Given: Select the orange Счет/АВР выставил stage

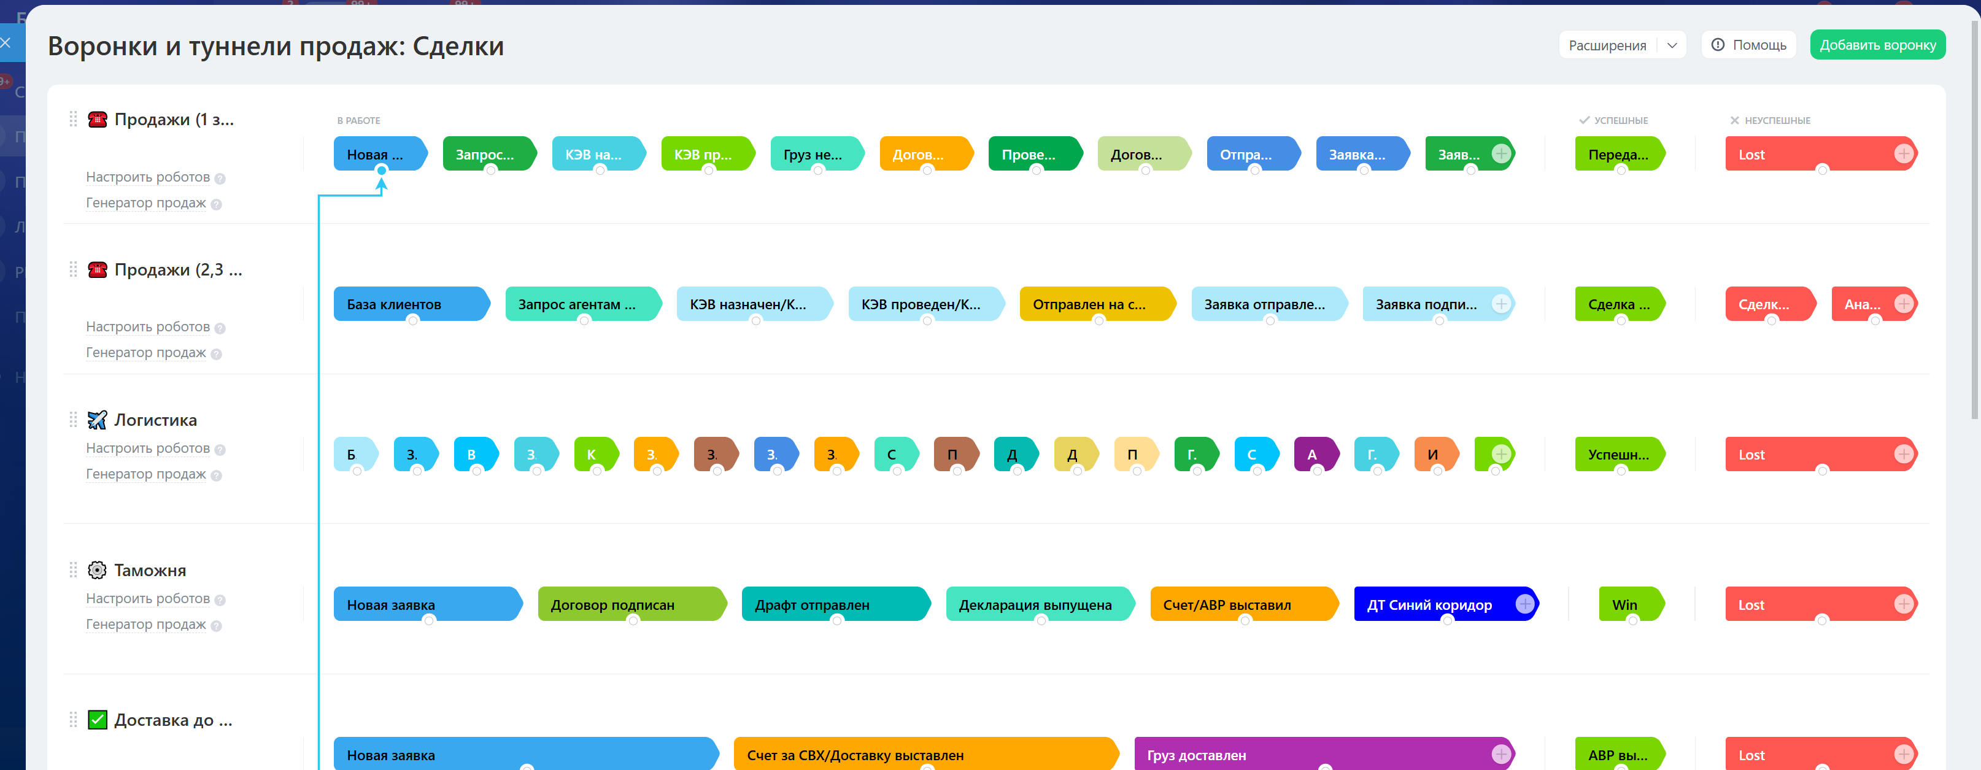Looking at the screenshot, I should [x=1242, y=604].
